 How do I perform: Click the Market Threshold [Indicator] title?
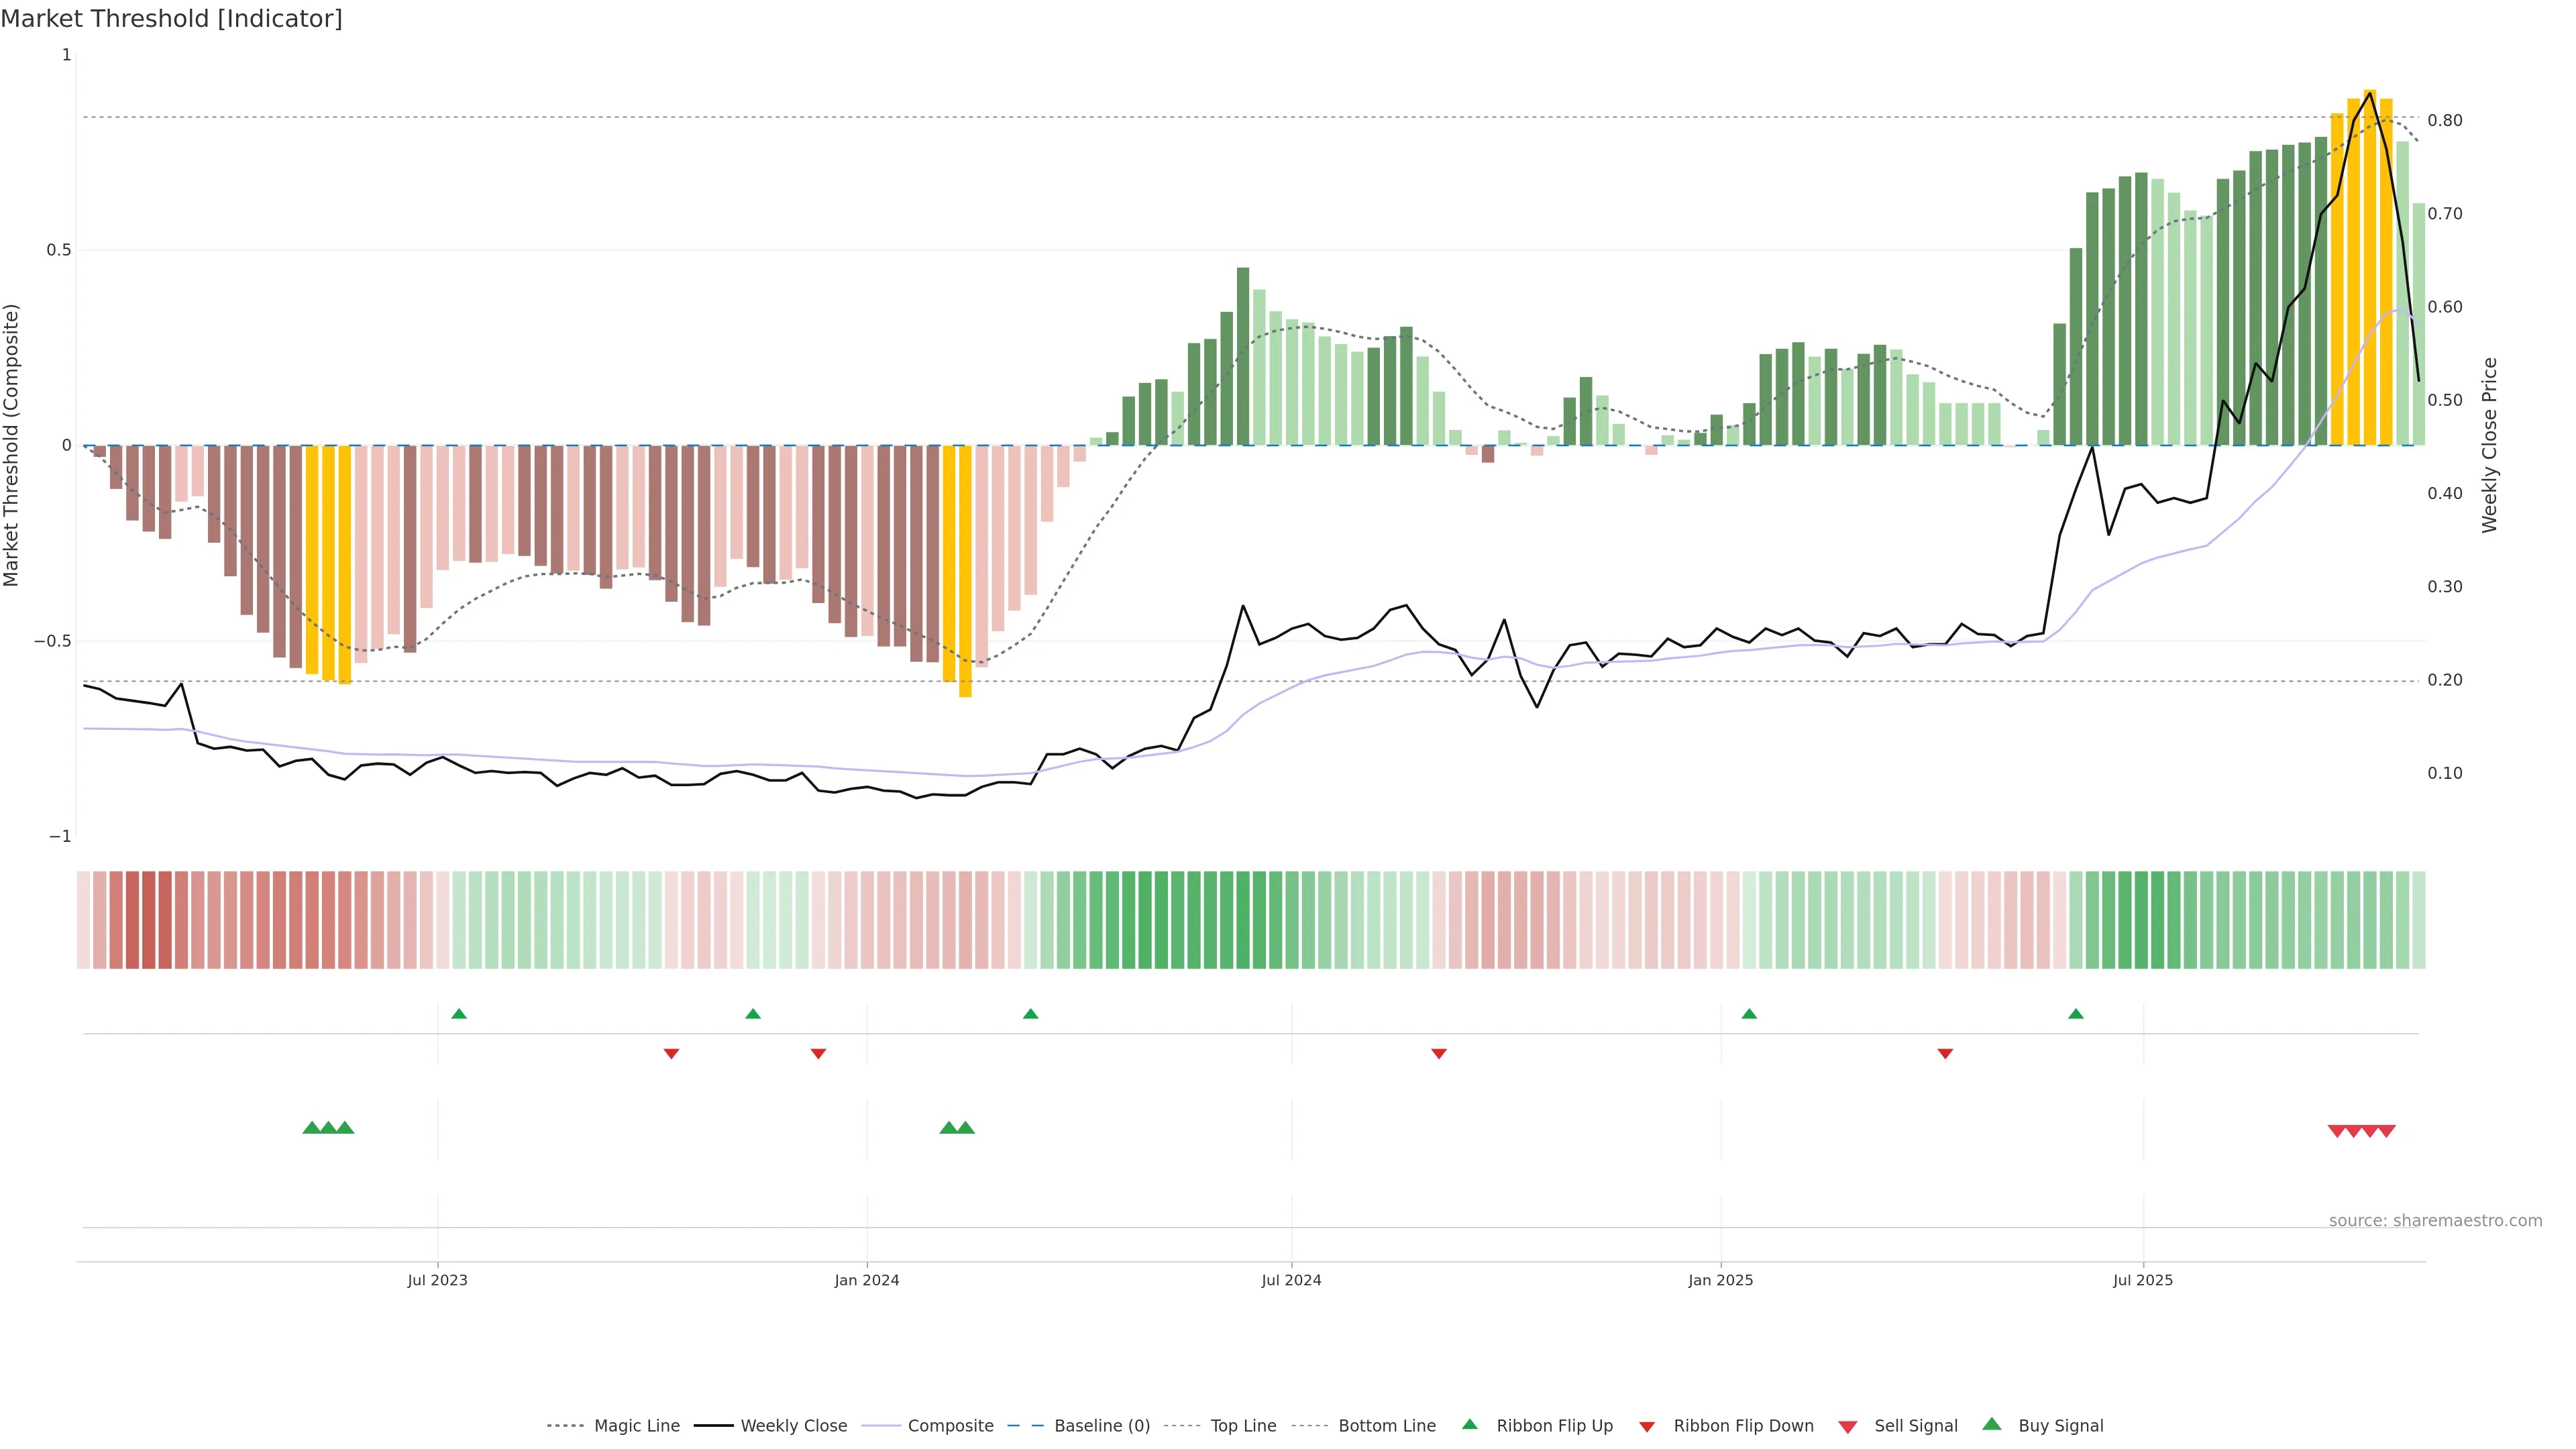point(172,19)
